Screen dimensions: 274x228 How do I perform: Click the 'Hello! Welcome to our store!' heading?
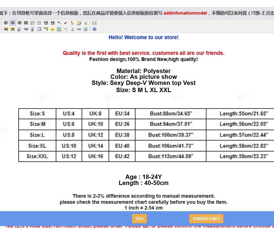click(144, 37)
